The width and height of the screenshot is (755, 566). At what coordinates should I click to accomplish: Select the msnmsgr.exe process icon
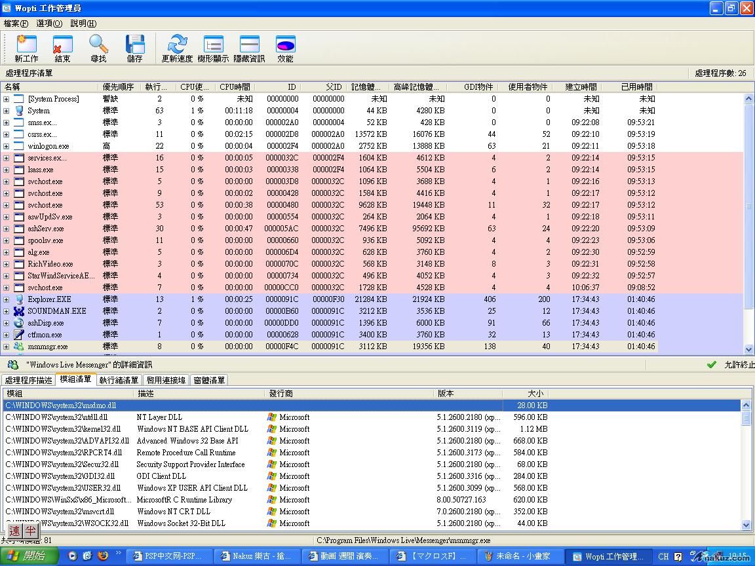(19, 347)
